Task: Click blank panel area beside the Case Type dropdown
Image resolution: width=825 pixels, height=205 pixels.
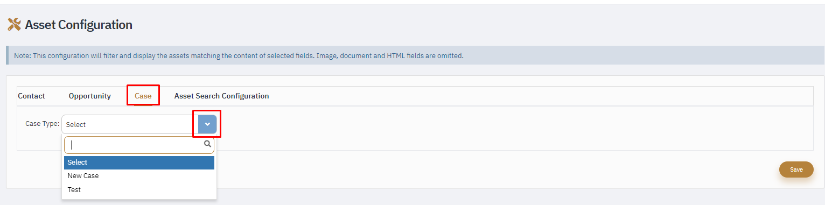Action: click(512, 128)
